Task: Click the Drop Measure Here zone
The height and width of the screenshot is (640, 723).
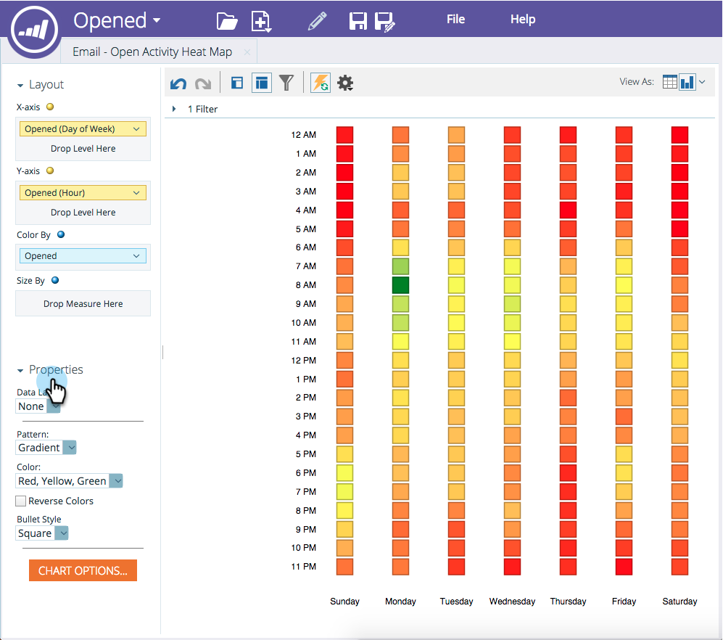Action: tap(83, 303)
